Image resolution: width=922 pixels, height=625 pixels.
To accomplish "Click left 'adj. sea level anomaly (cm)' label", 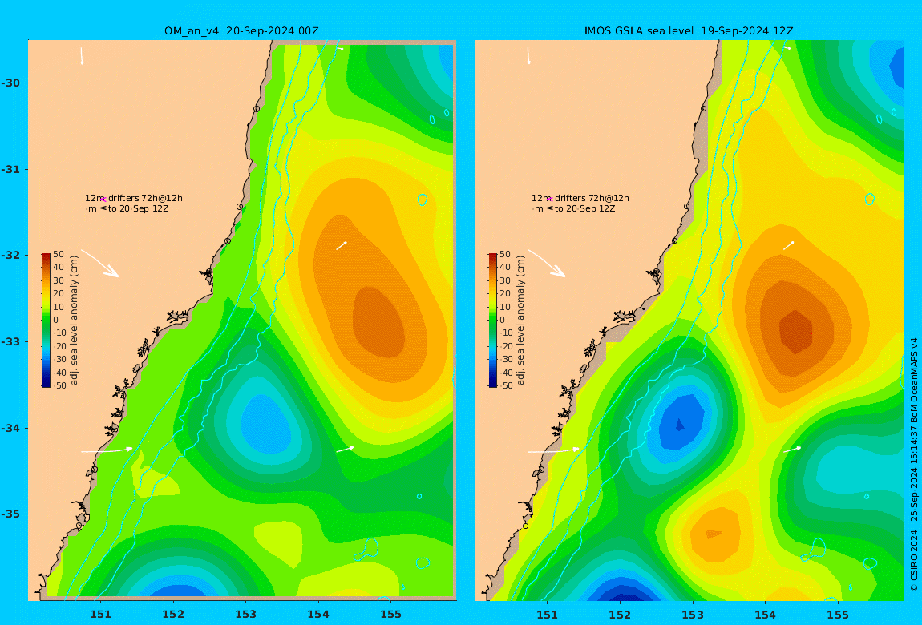I will pos(74,321).
